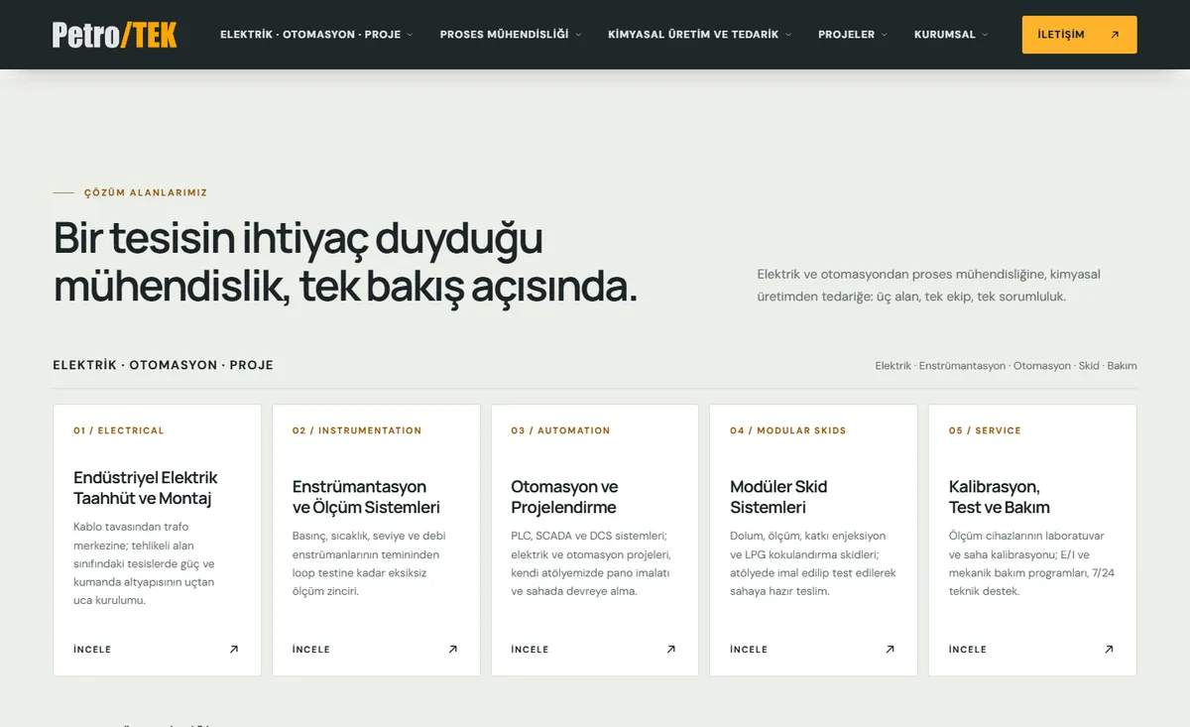This screenshot has height=727, width=1190.
Task: Click description starting PLC, SCADA ve DCS
Action: 591,563
